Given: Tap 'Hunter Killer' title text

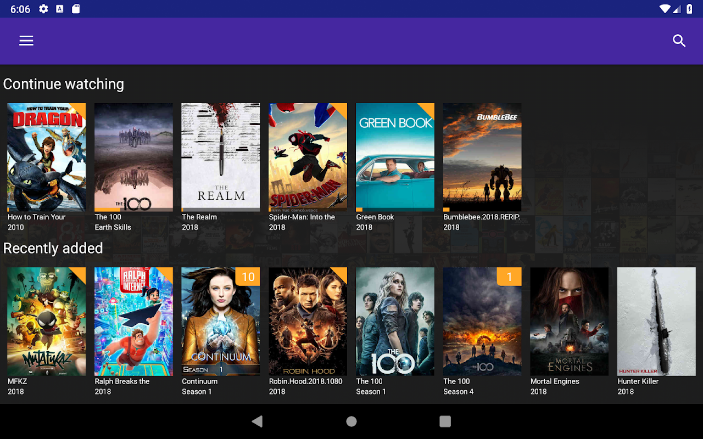Looking at the screenshot, I should pos(638,381).
